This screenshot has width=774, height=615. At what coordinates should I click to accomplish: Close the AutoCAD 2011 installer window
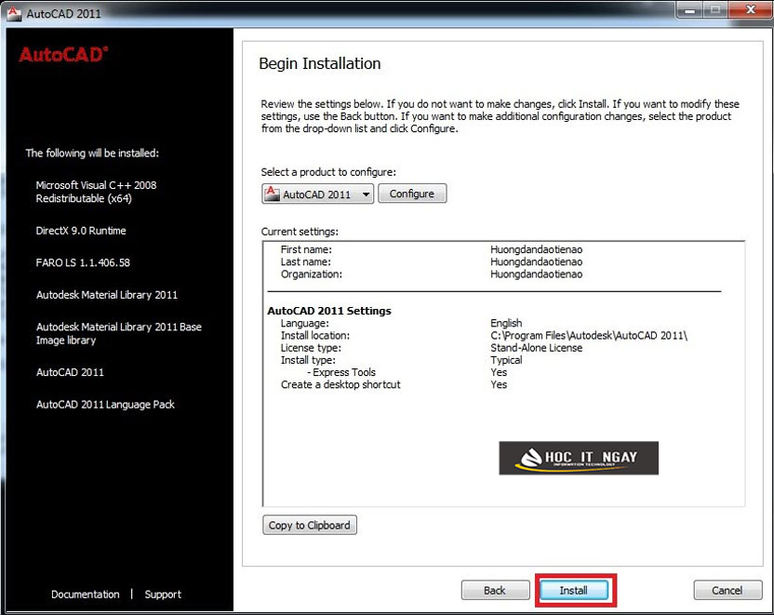[x=751, y=10]
